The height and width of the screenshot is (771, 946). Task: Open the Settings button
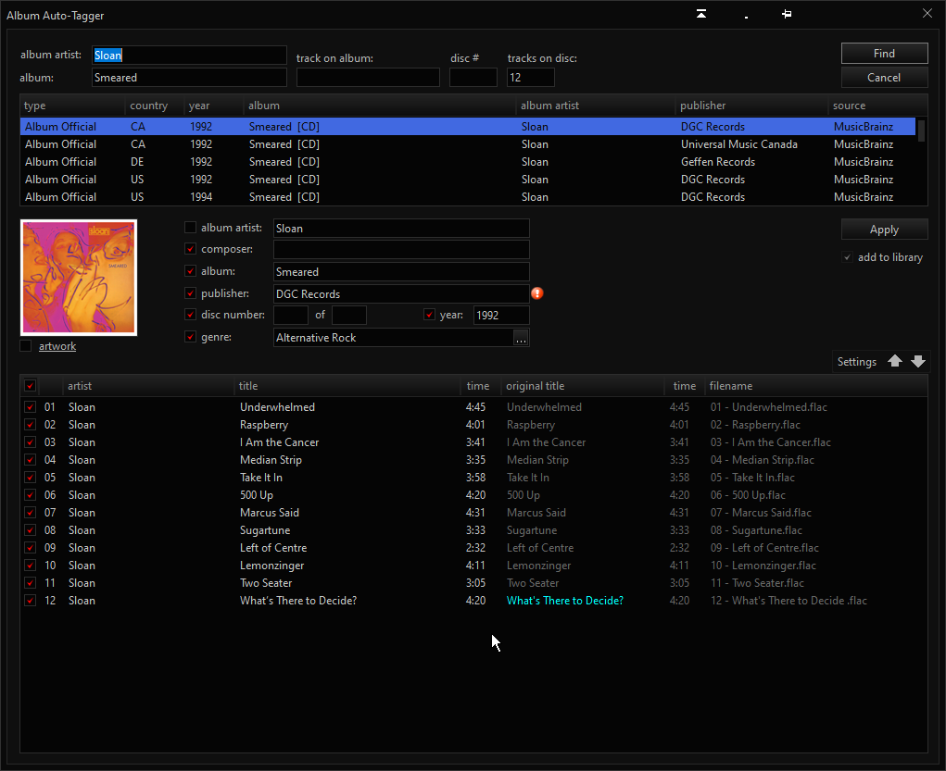pos(857,362)
